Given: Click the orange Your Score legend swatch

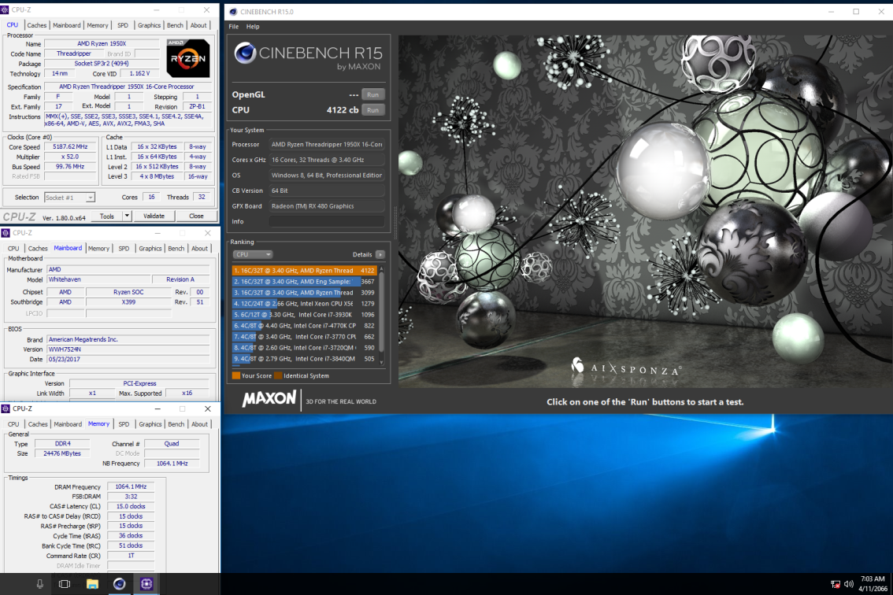Looking at the screenshot, I should [x=236, y=375].
